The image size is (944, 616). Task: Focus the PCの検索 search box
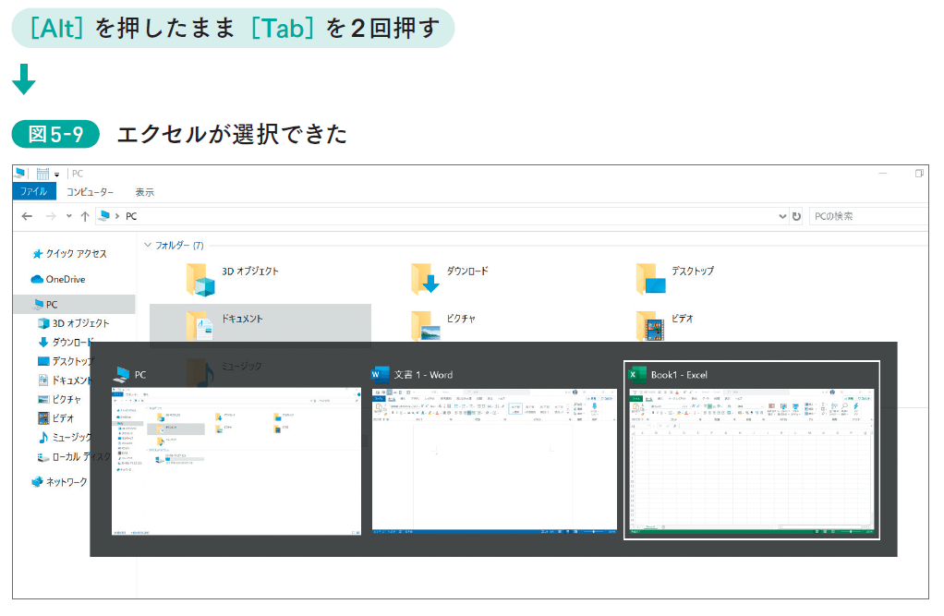pos(867,216)
